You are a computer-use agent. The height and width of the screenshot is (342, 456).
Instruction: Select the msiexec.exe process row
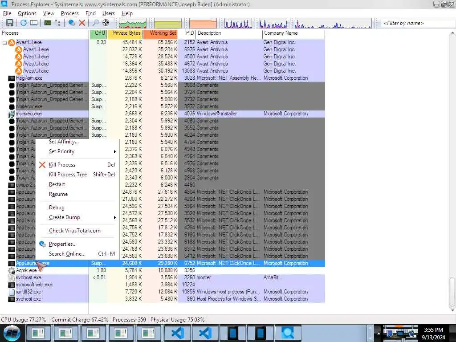coord(163,114)
